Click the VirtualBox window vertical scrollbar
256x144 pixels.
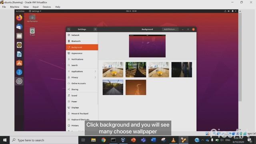pyautogui.click(x=240, y=57)
